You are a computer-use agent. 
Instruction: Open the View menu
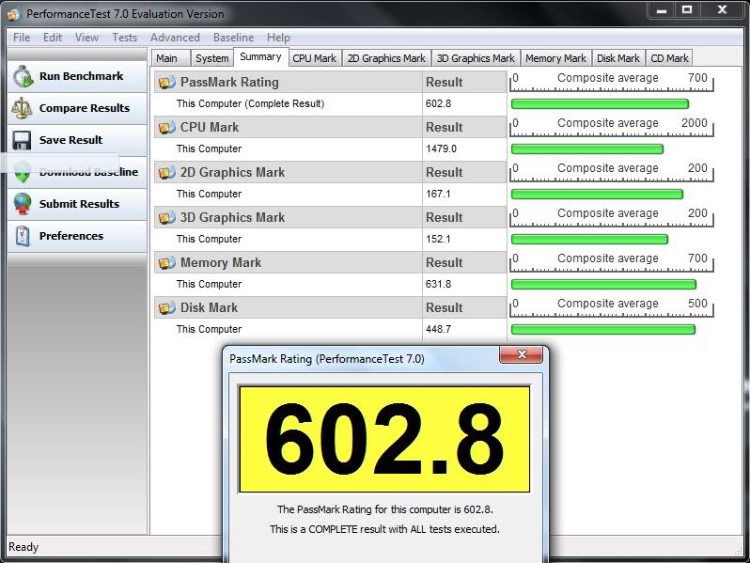(86, 38)
